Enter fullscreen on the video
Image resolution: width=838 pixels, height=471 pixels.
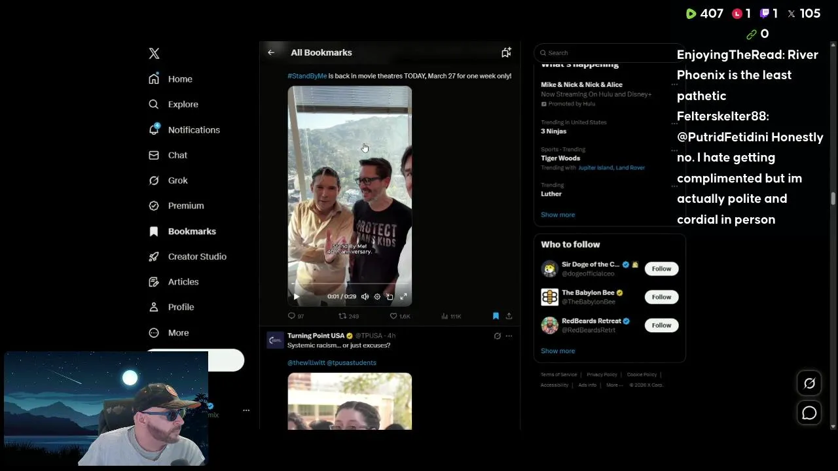click(403, 296)
